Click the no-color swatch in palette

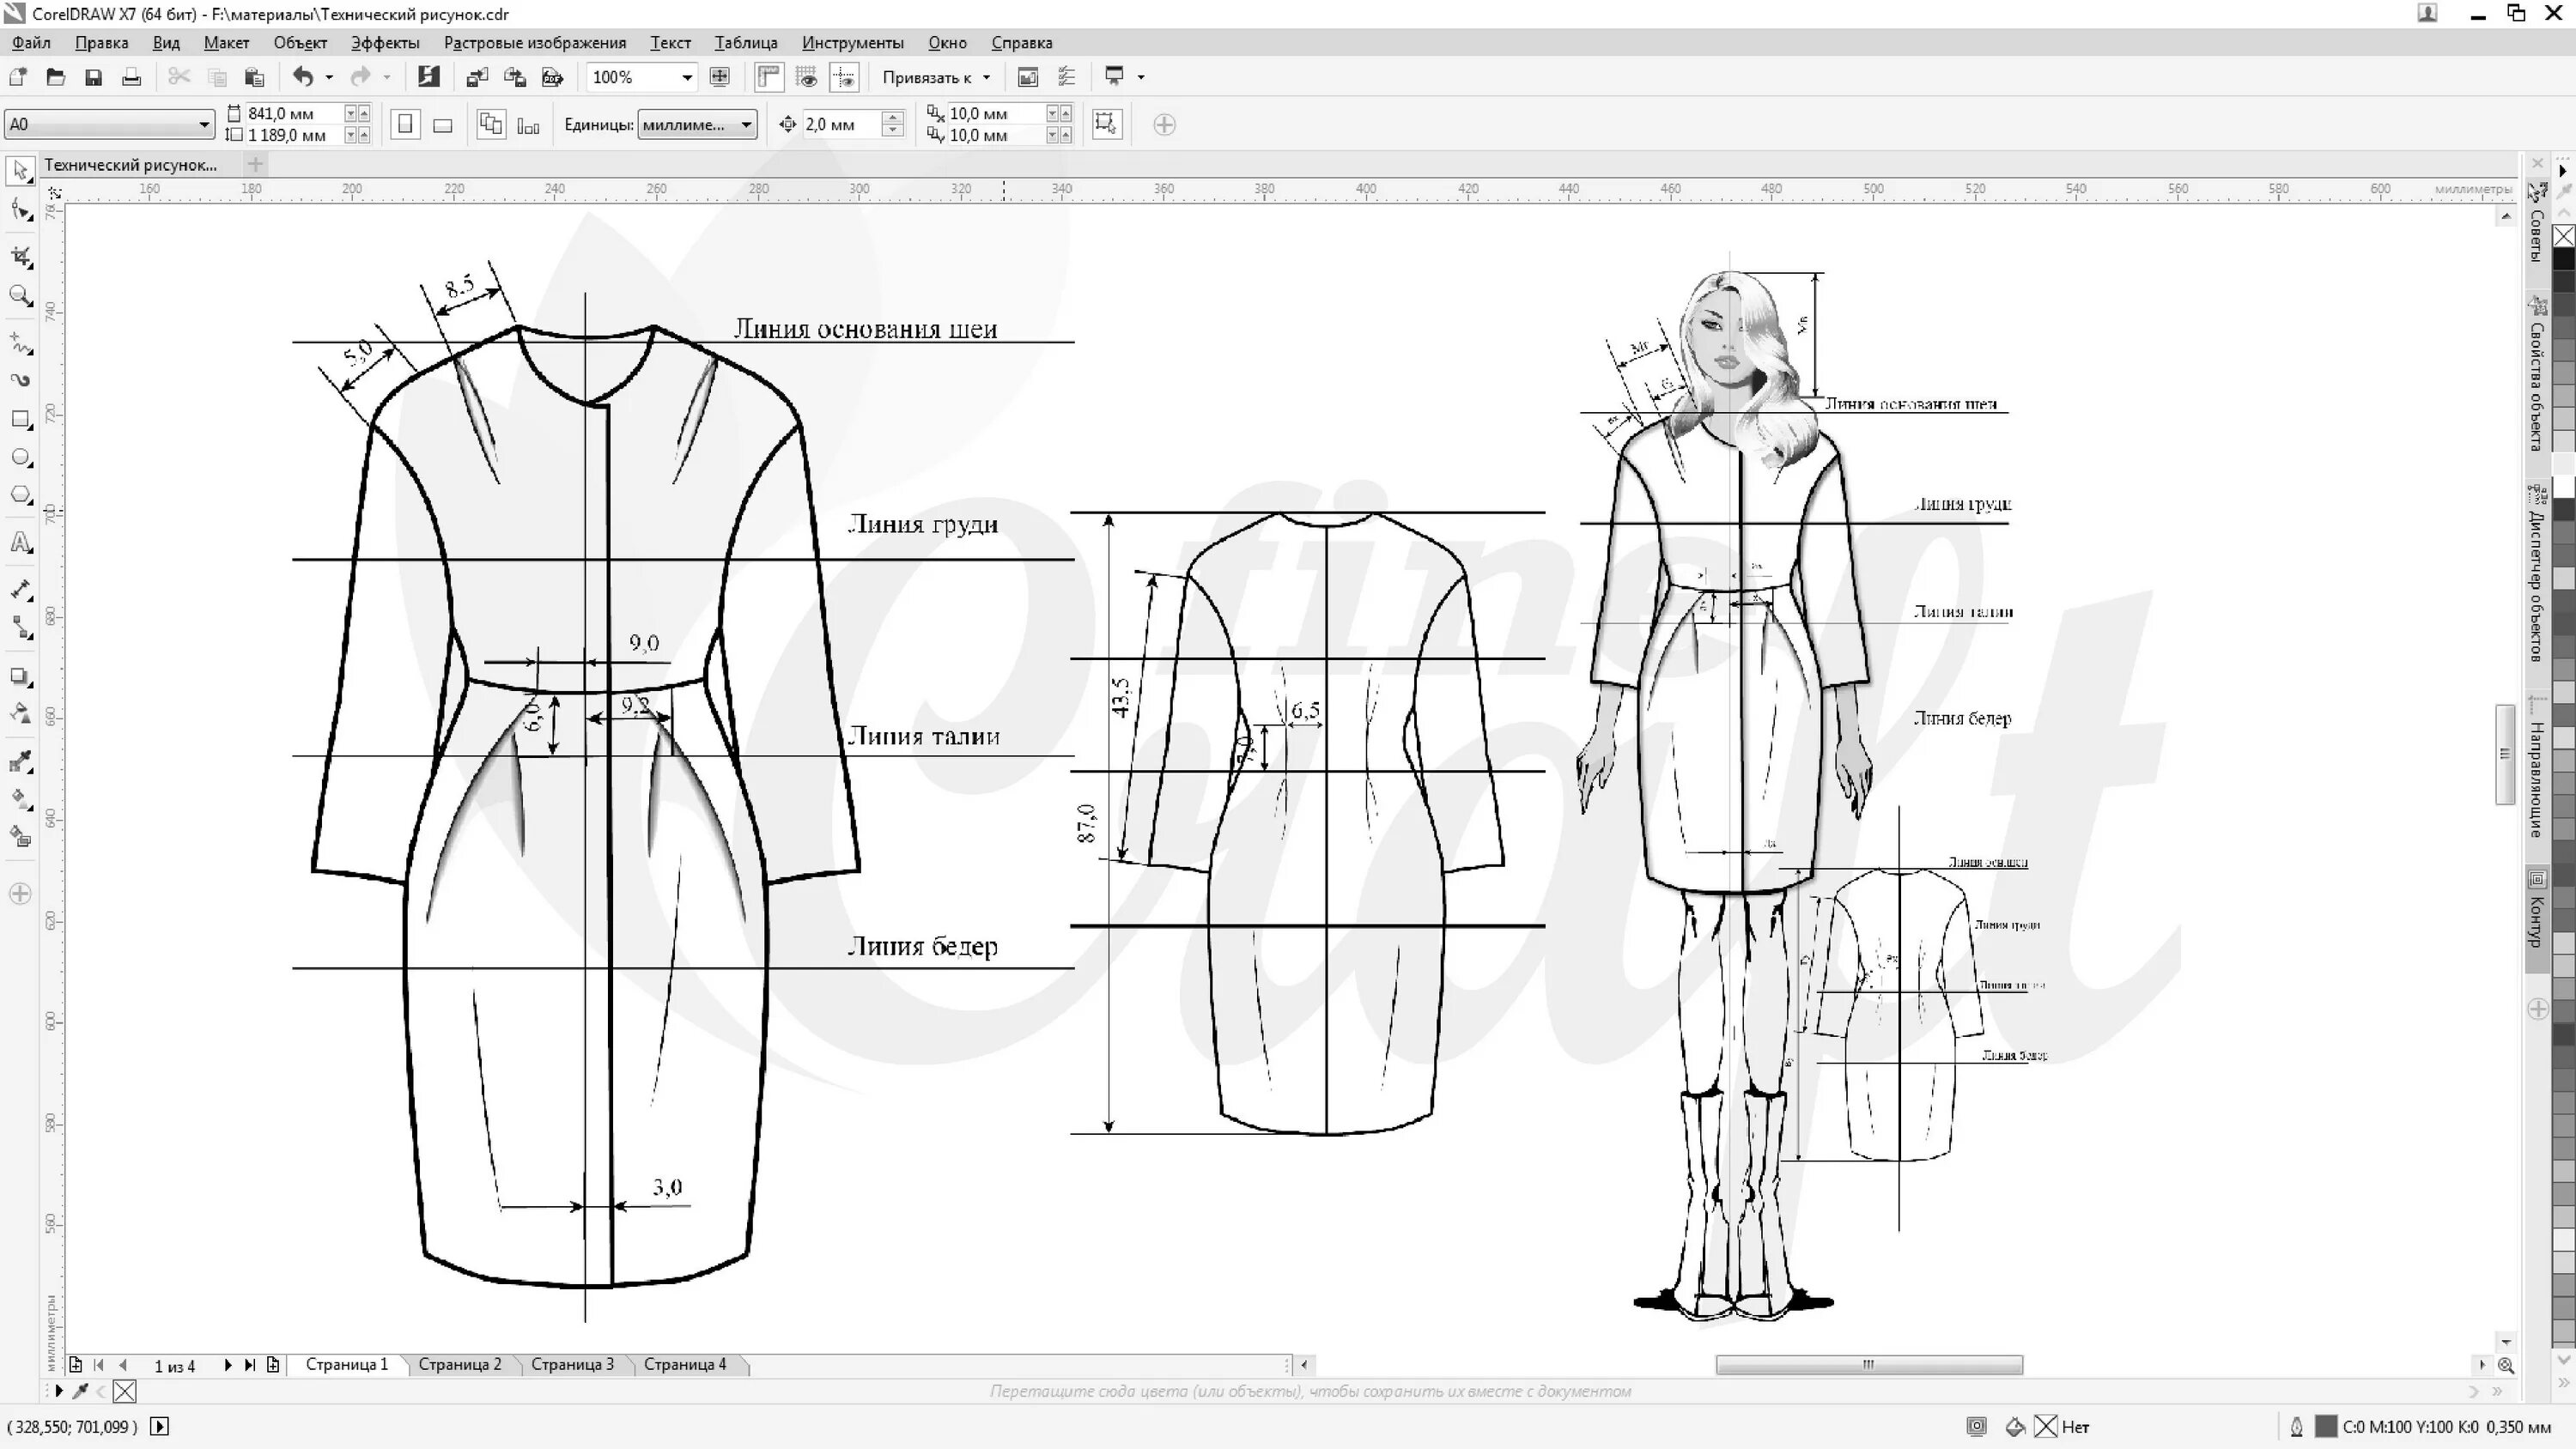coord(2564,236)
